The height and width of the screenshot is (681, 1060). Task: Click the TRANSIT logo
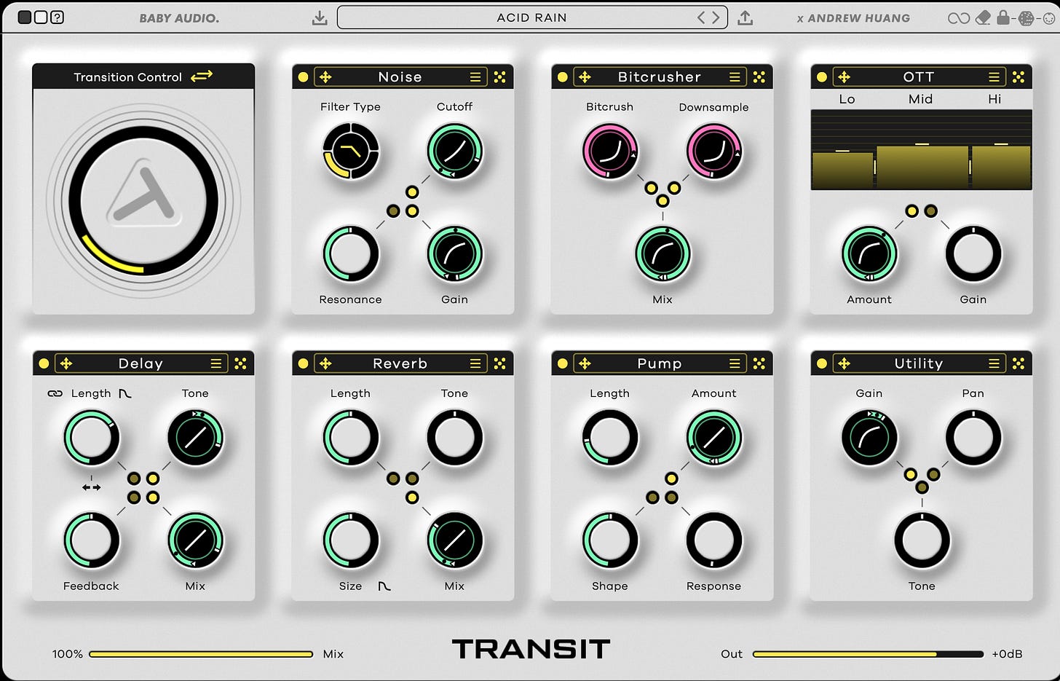(531, 649)
